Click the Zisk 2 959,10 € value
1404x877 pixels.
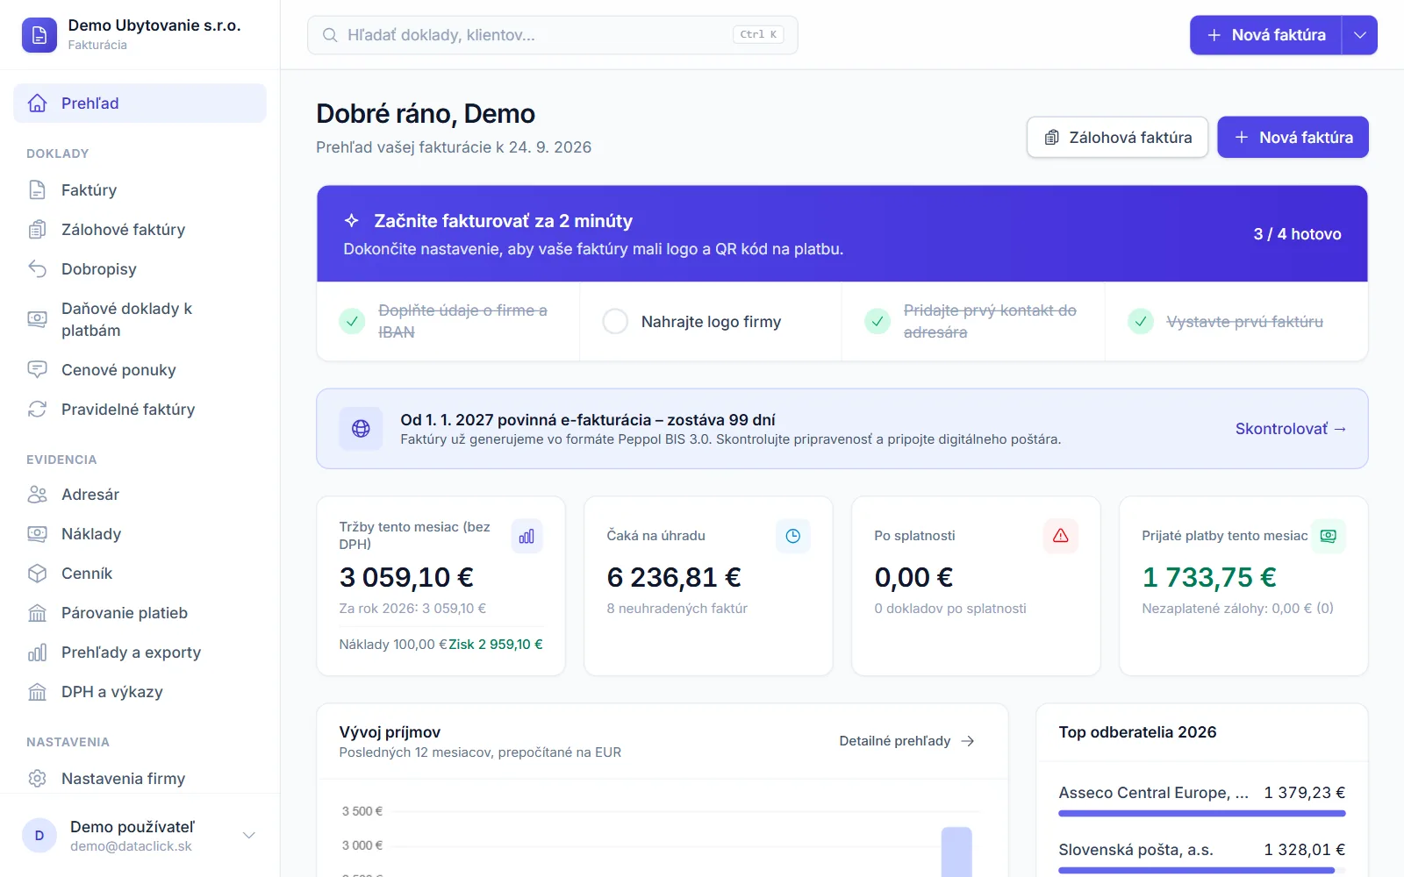click(x=496, y=645)
